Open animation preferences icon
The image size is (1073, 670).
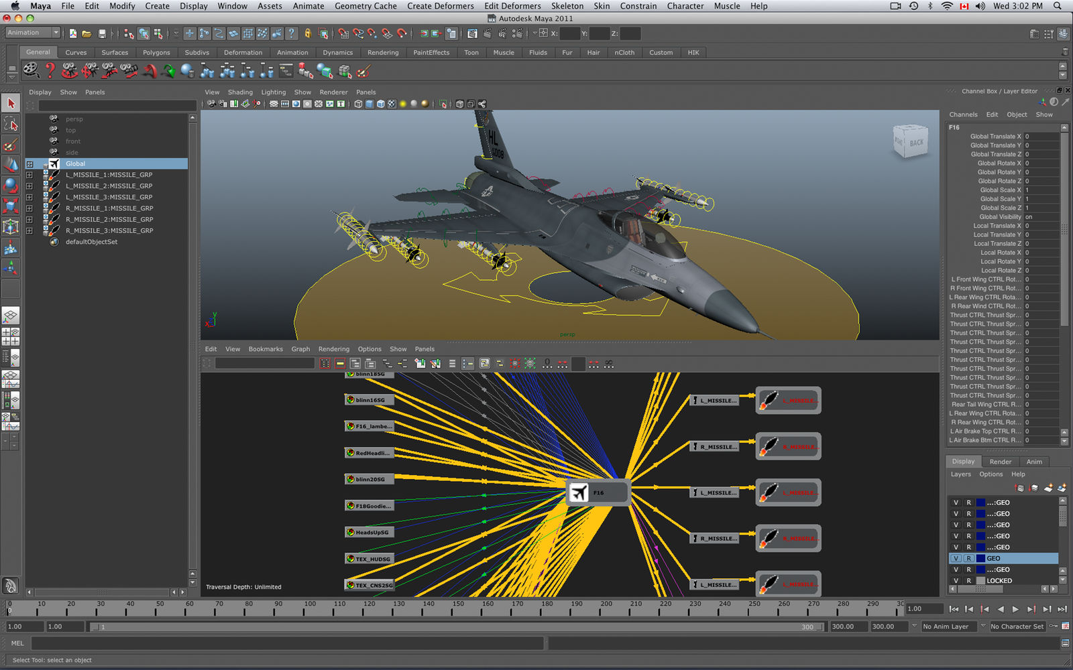point(1065,626)
